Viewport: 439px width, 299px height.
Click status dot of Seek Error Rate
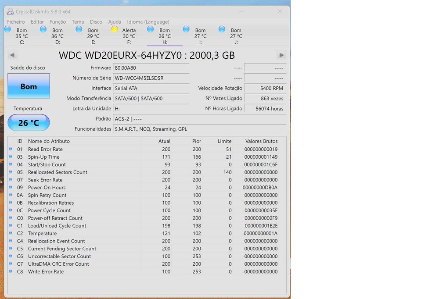(x=11, y=180)
